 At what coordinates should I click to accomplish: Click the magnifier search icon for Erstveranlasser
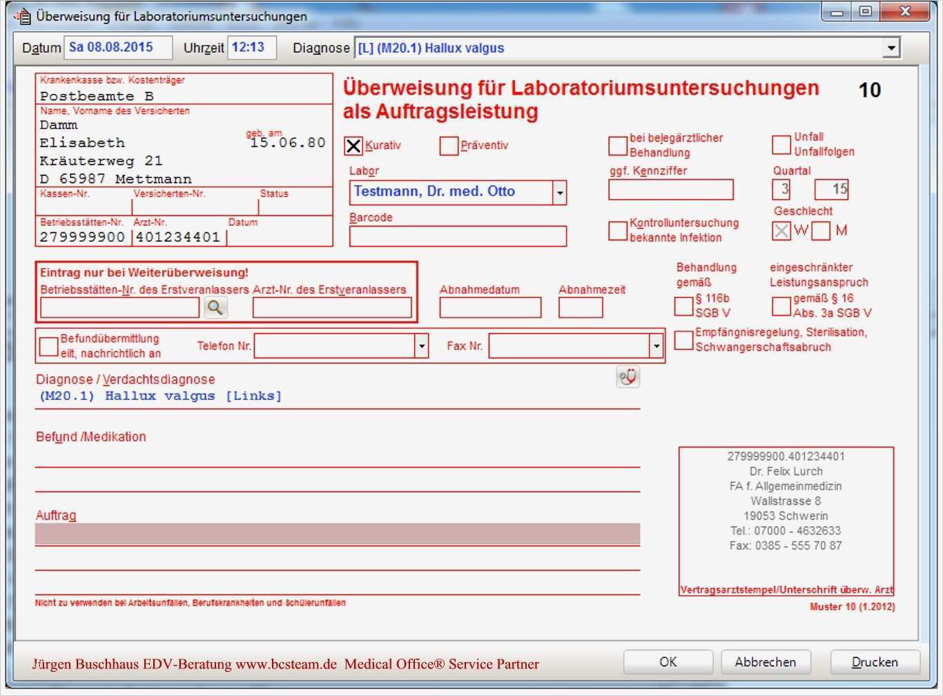[x=215, y=308]
